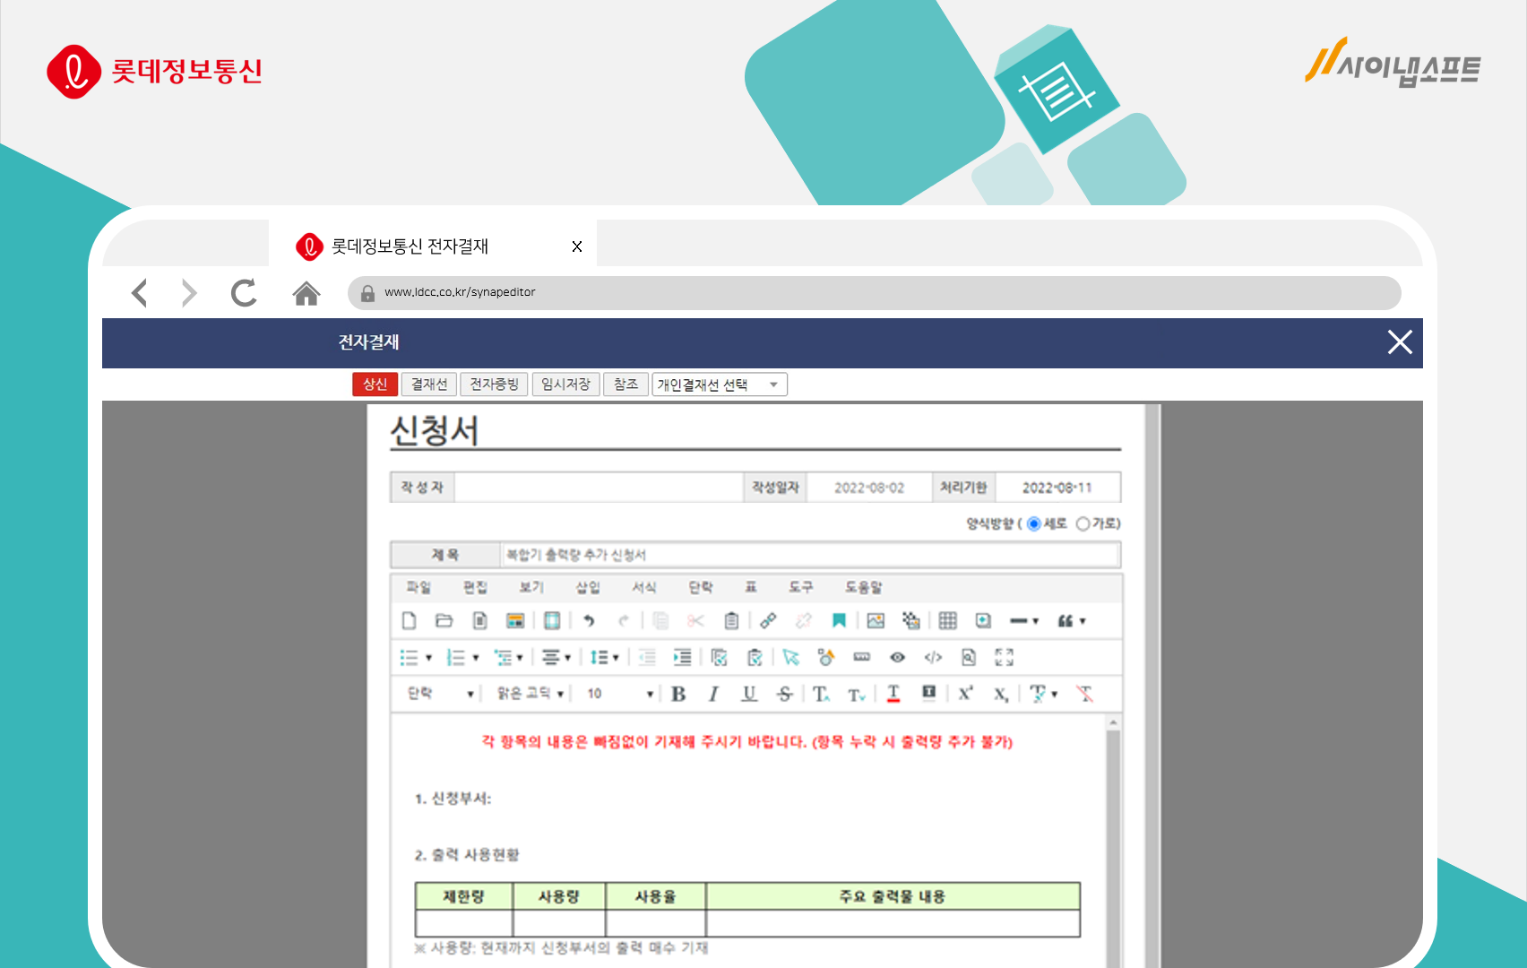Select the 롯데정보통신 전자결재 browser tab

click(412, 246)
